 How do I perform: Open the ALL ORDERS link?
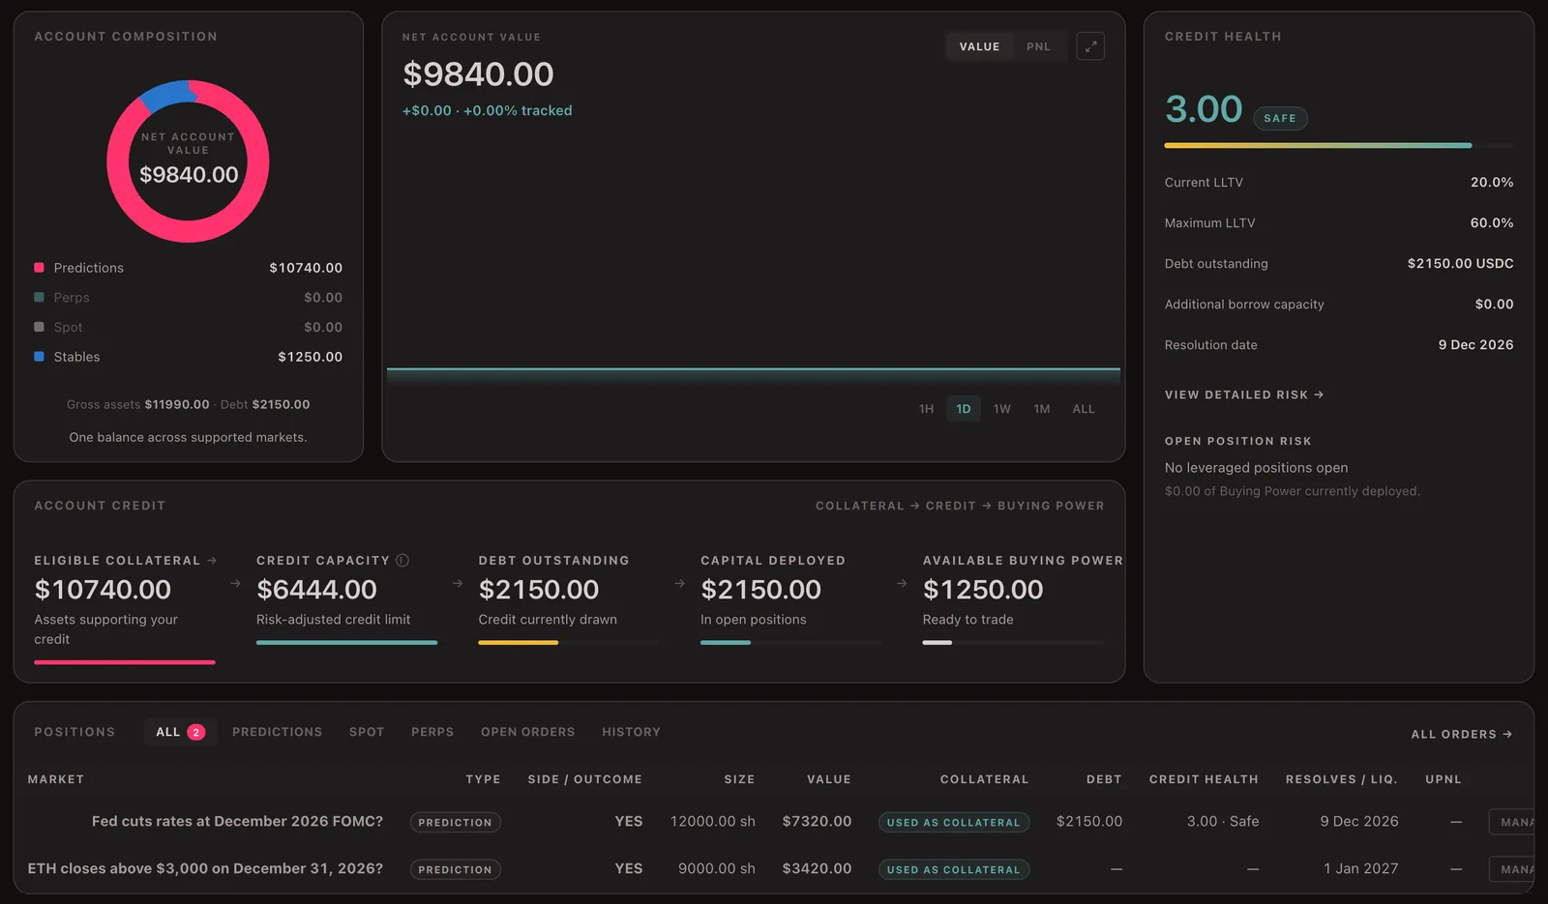(x=1461, y=735)
